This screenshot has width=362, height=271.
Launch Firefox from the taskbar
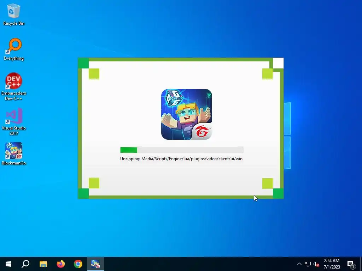click(61, 264)
